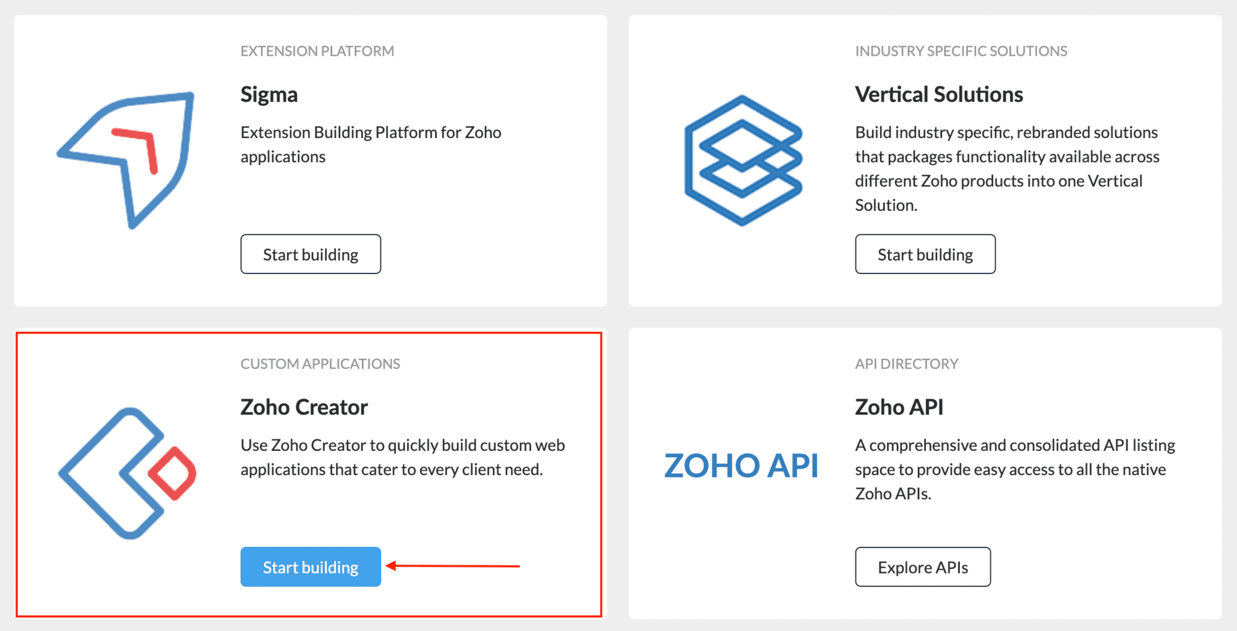Click the Sigma heading

269,95
